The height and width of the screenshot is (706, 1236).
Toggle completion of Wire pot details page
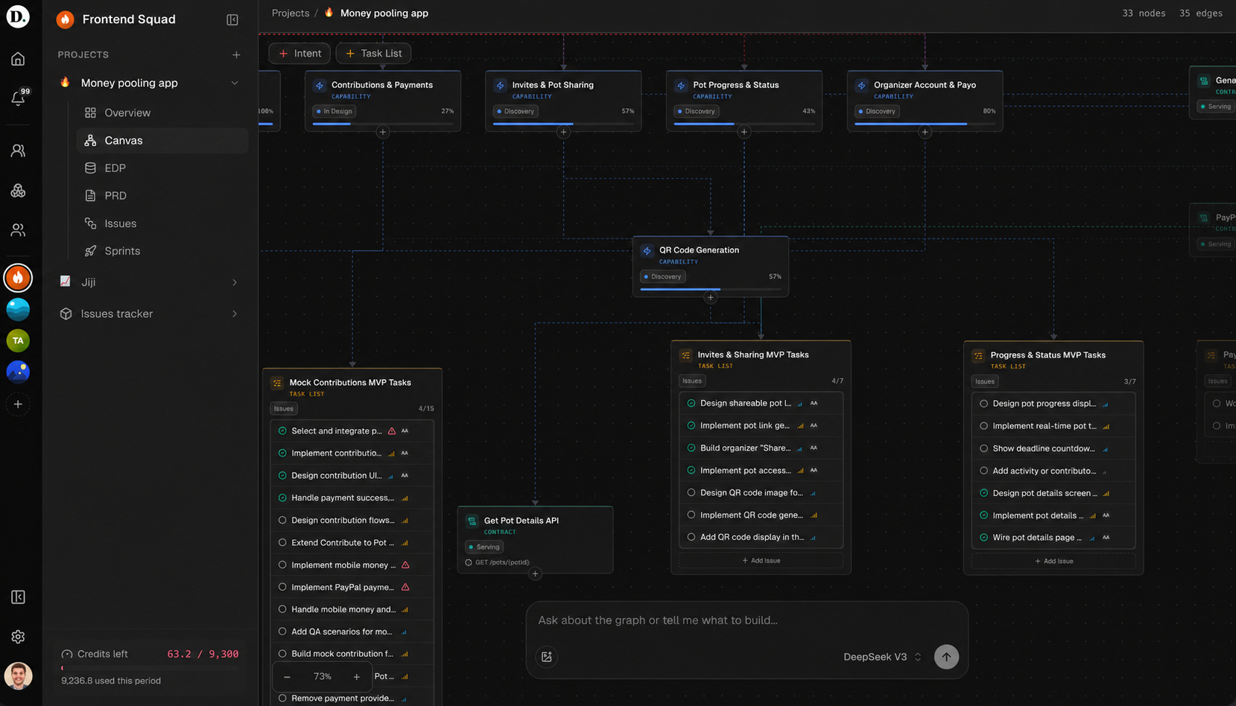coord(984,538)
